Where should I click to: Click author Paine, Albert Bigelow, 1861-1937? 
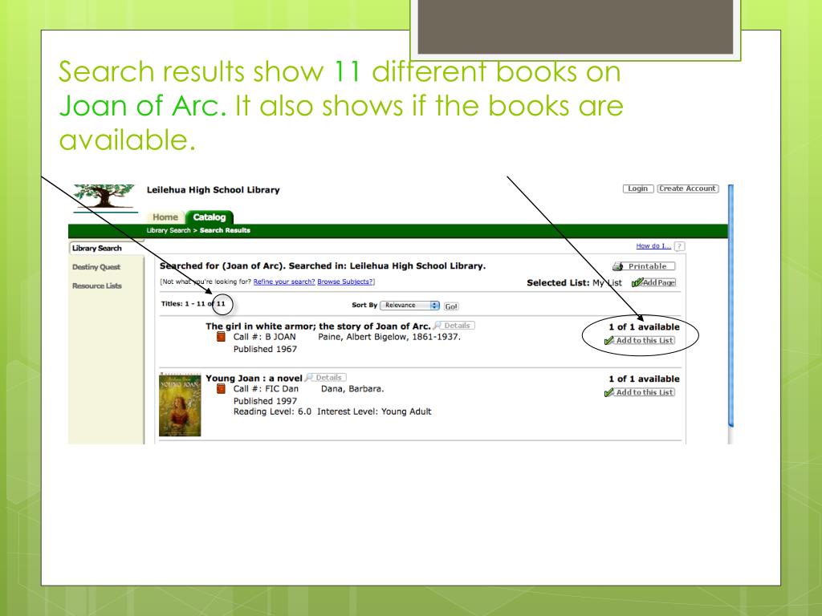(389, 337)
